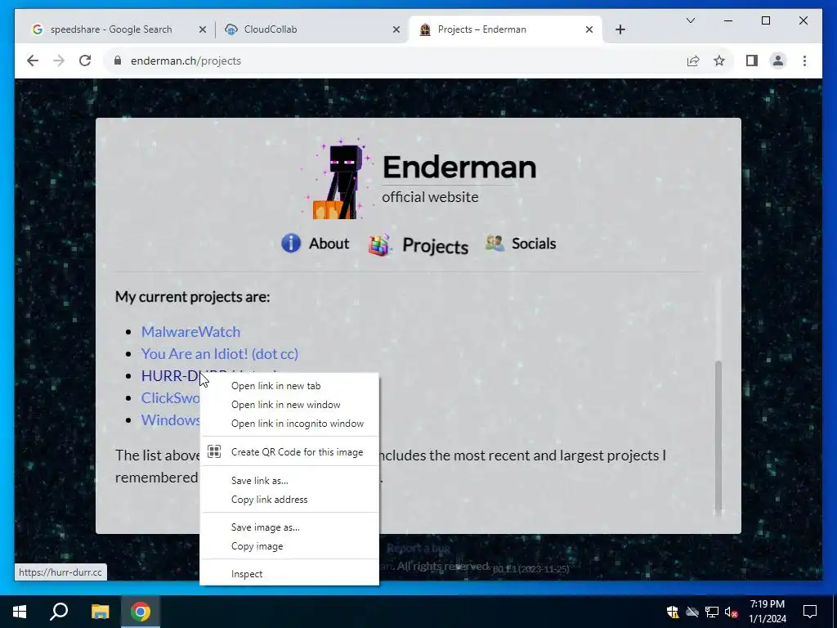Click the blue About info icon
Screen dimensions: 837x628
point(291,243)
